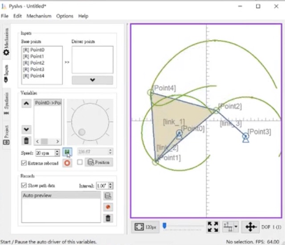This screenshot has height=245, width=285.
Task: Pause the auto driver play button
Action: (x=67, y=152)
